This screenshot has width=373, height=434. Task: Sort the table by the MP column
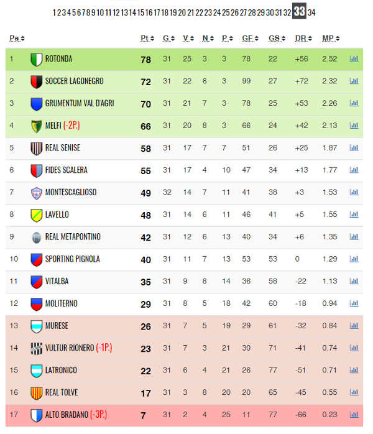click(x=331, y=38)
